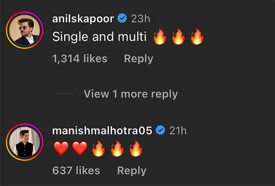This screenshot has width=275, height=186.
Task: Click first red heart in manishmalhotra05's comment
Action: pyautogui.click(x=61, y=149)
